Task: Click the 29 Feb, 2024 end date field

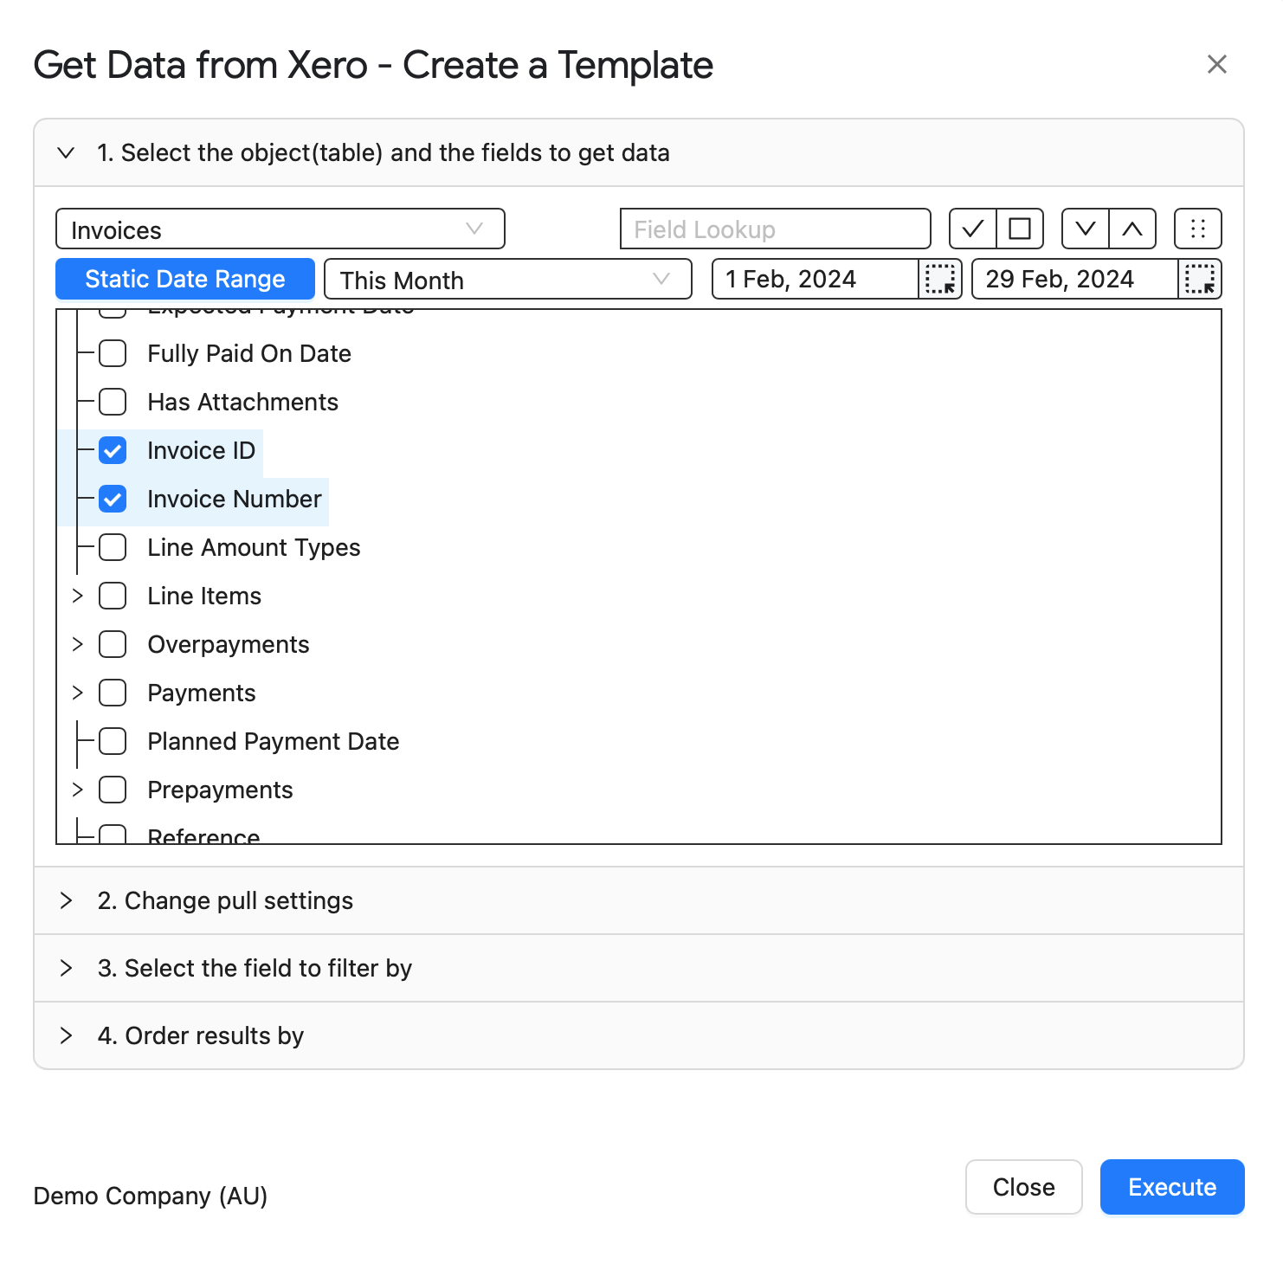Action: point(1074,280)
